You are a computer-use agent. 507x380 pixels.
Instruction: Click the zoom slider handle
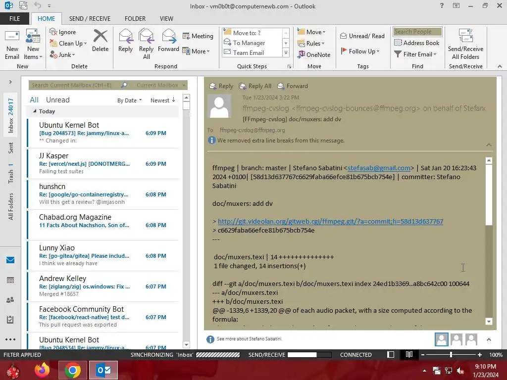click(x=451, y=355)
